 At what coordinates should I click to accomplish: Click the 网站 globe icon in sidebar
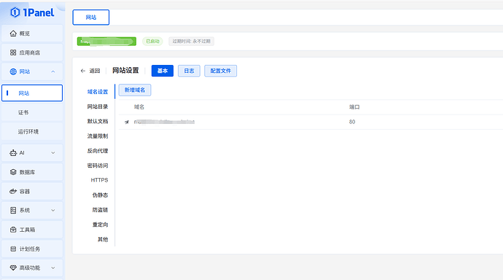click(x=13, y=71)
